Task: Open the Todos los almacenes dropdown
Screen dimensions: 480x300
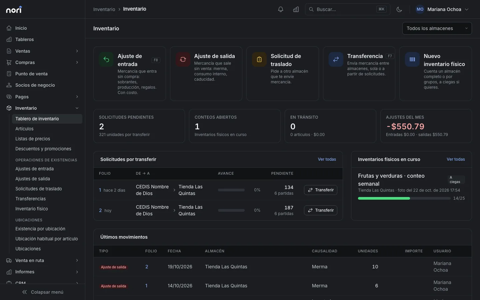Action: click(x=437, y=28)
